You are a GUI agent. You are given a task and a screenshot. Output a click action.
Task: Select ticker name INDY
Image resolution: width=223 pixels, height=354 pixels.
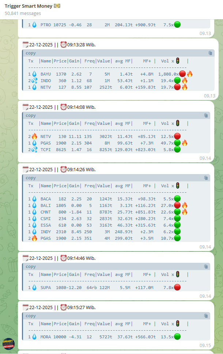pos(46,232)
